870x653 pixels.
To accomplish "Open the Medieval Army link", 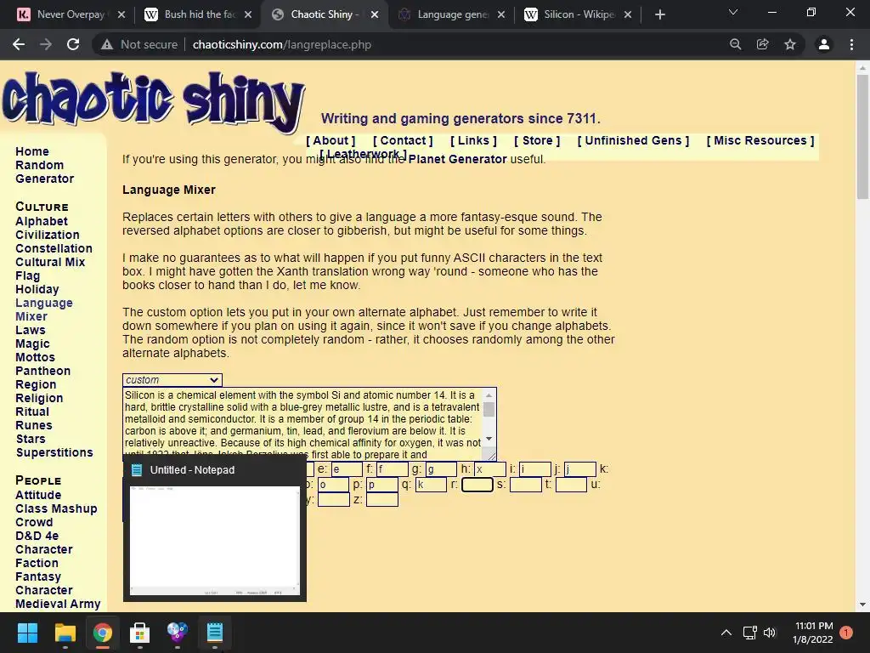I will click(58, 604).
